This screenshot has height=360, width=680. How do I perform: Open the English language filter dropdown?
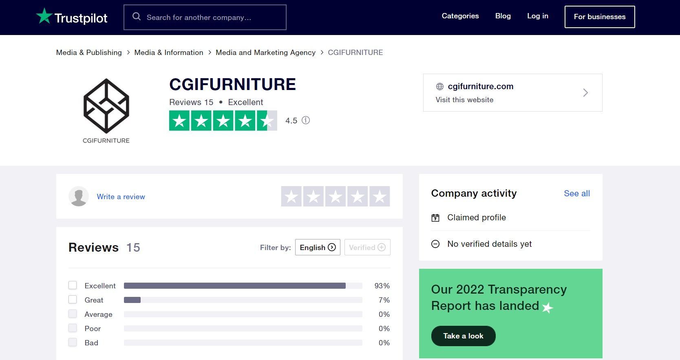[318, 247]
